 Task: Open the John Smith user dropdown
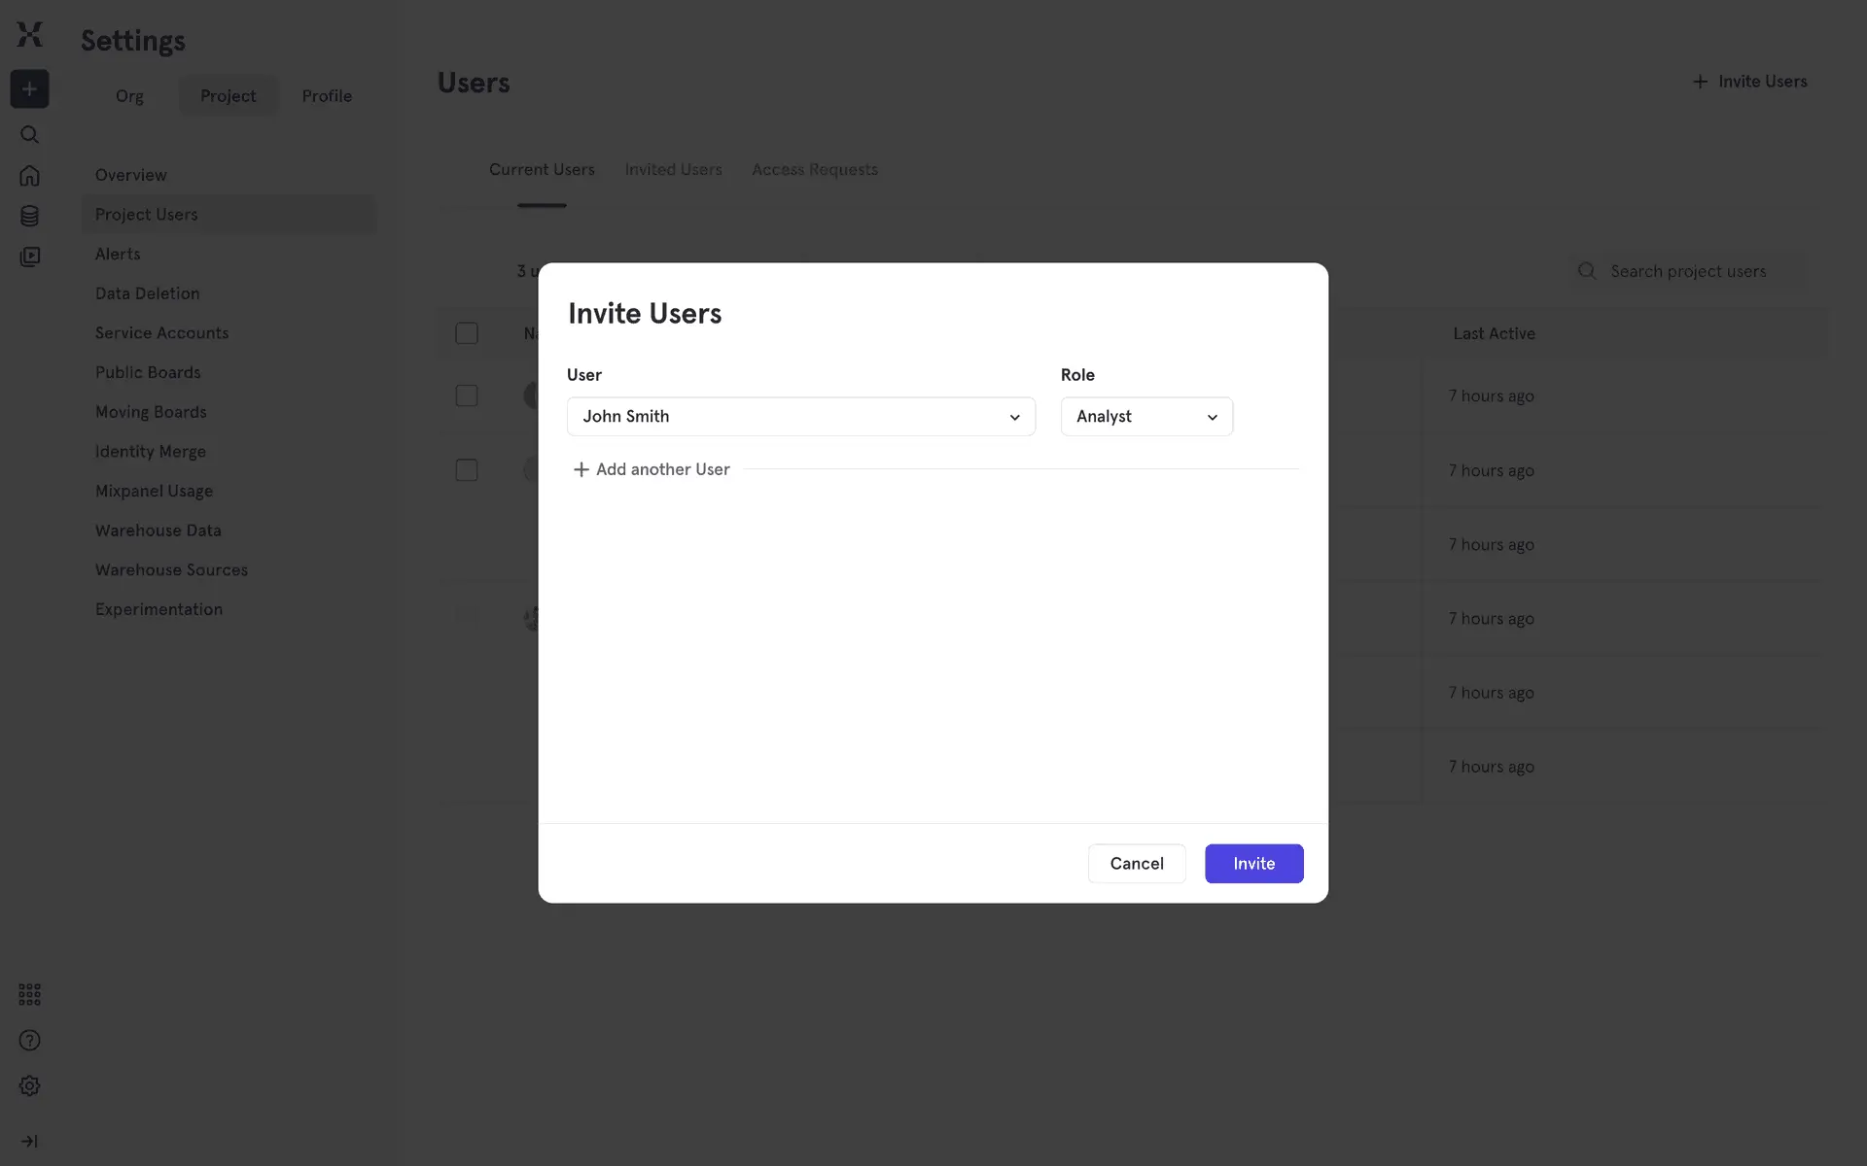pyautogui.click(x=800, y=417)
